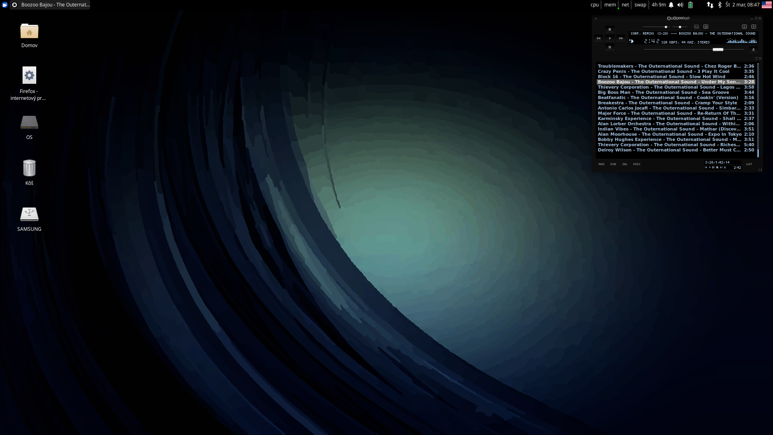The height and width of the screenshot is (435, 773).
Task: Click the playlist vertical scrollbar
Action: click(x=758, y=110)
